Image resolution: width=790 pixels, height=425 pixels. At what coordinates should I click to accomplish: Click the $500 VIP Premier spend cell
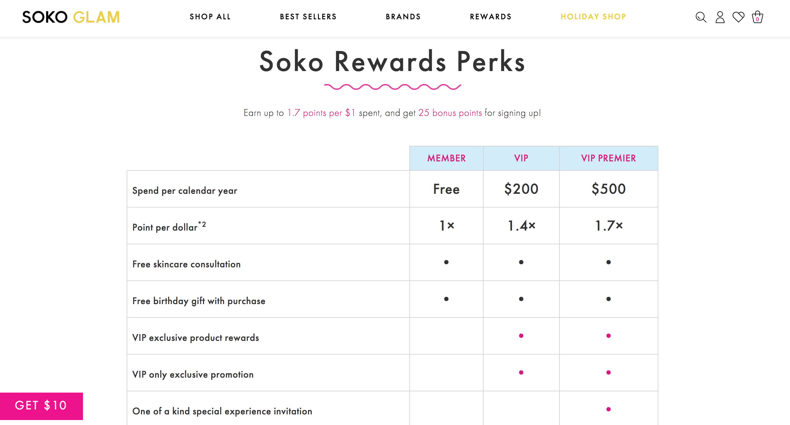pyautogui.click(x=608, y=189)
